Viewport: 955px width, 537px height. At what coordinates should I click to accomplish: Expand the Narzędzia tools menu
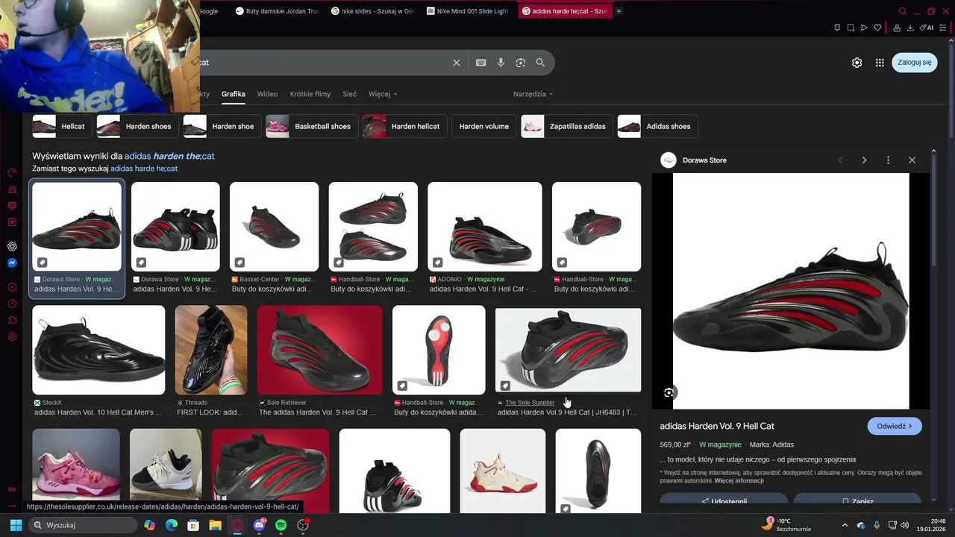point(533,94)
